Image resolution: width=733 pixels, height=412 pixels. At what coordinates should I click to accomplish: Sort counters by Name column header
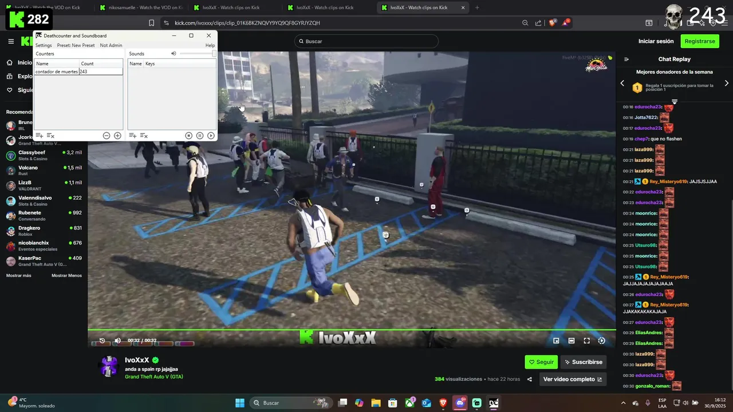pyautogui.click(x=57, y=64)
